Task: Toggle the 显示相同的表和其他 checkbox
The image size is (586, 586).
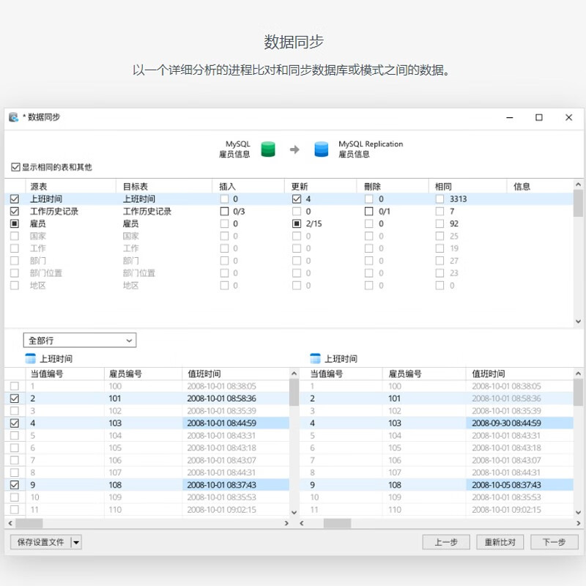Action: tap(15, 167)
